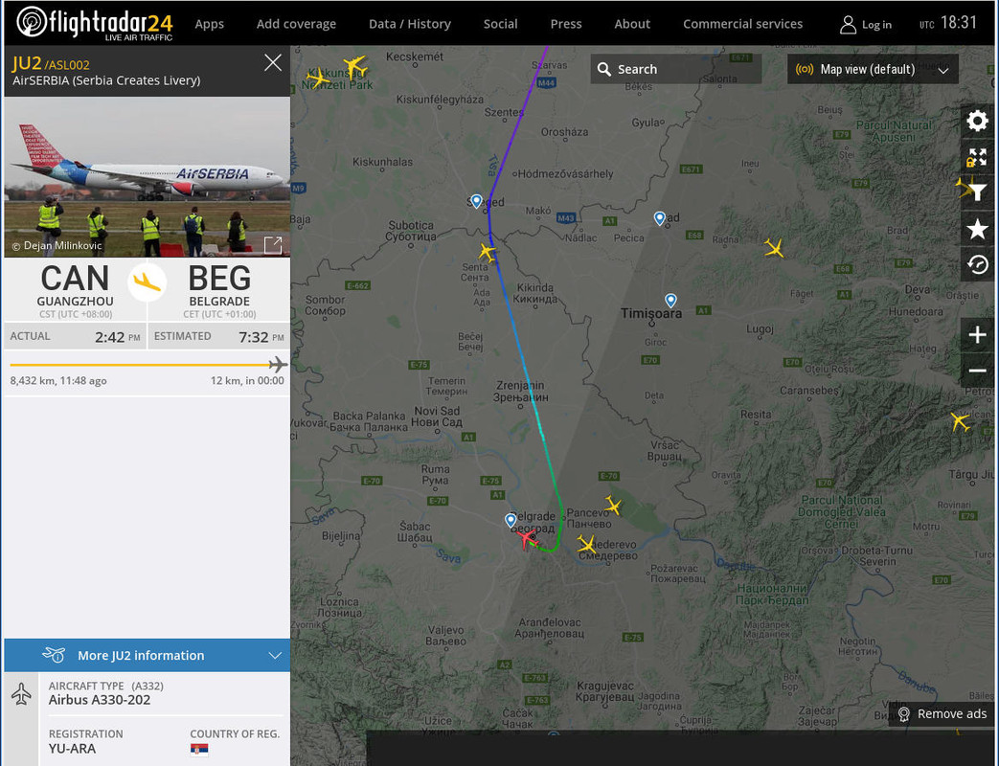The height and width of the screenshot is (766, 999).
Task: Open bookmarks star icon
Action: (x=977, y=229)
